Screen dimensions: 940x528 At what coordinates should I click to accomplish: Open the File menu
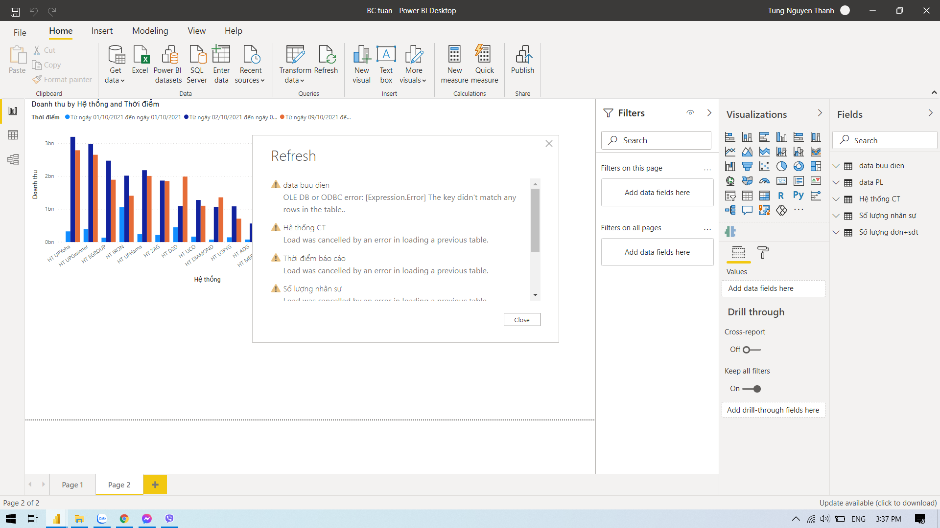[x=20, y=32]
